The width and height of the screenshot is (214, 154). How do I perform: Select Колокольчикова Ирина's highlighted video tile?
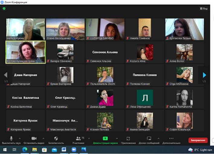coord(26,52)
